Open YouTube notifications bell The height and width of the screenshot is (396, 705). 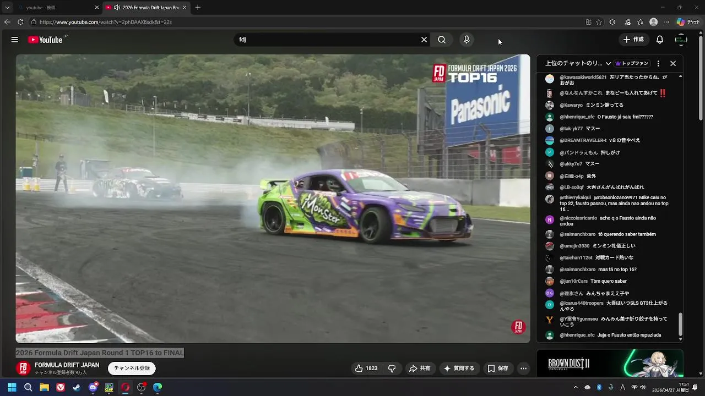click(660, 40)
